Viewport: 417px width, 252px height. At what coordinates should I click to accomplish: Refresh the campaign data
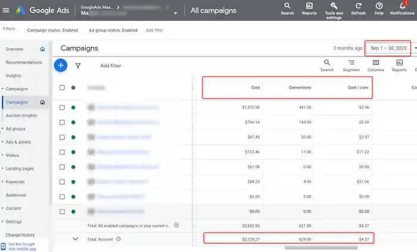[x=358, y=9]
